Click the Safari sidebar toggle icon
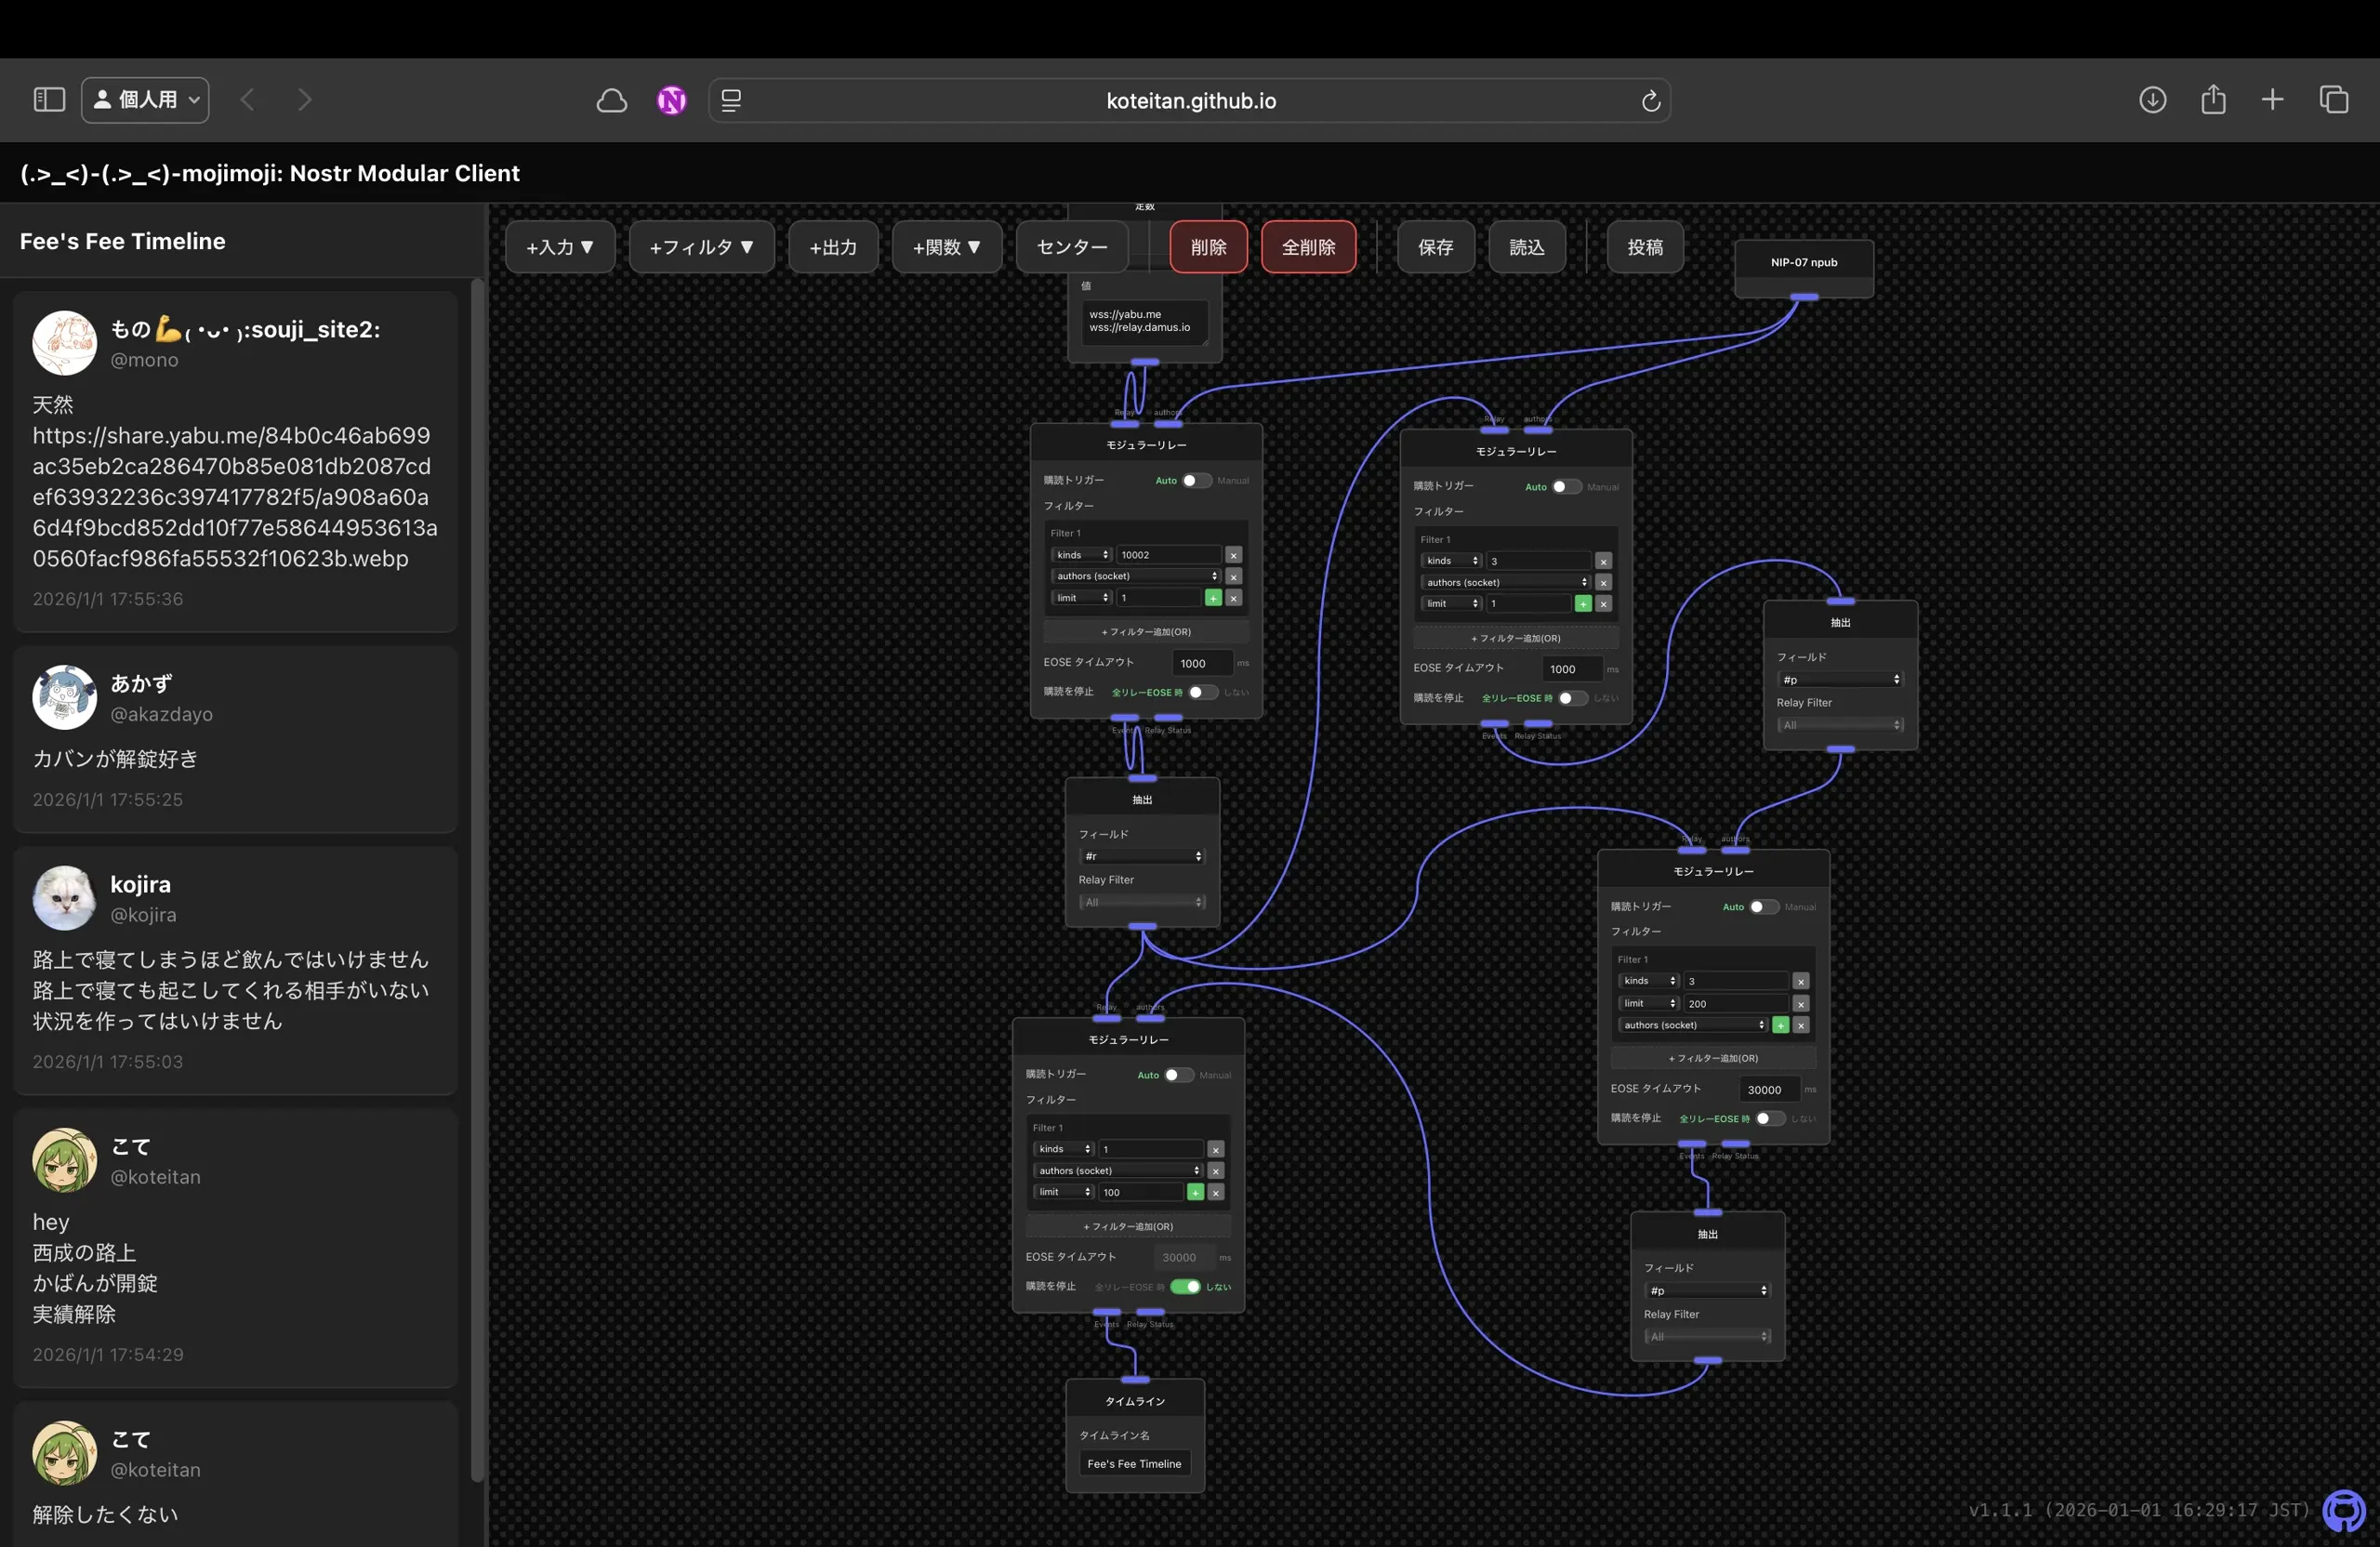 (x=49, y=100)
